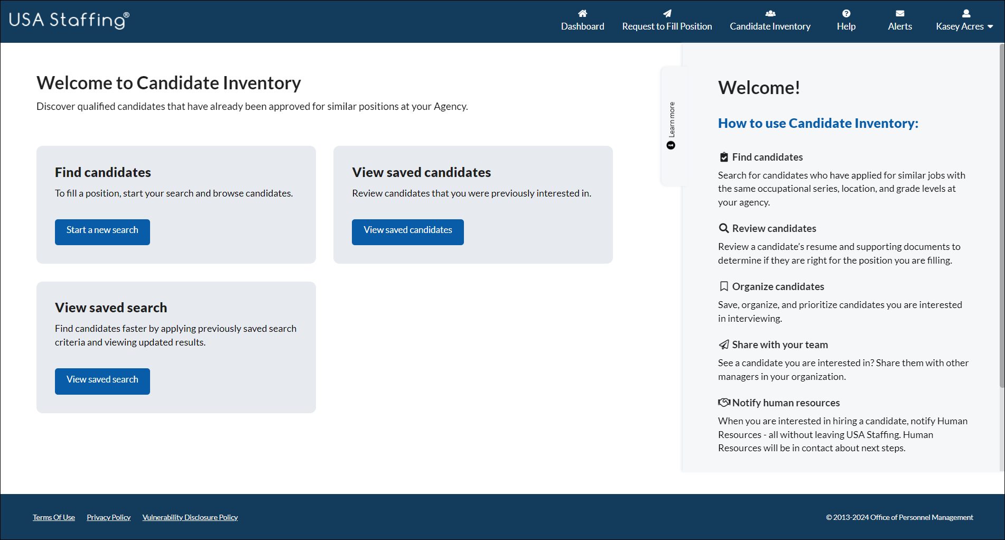
Task: Click the user icon beside Kasey Acres
Action: pos(965,14)
